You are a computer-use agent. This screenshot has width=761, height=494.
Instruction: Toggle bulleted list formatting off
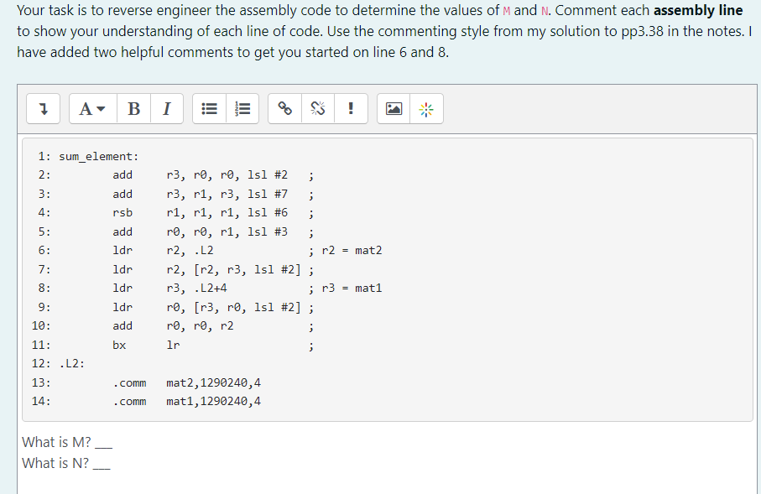(x=208, y=108)
